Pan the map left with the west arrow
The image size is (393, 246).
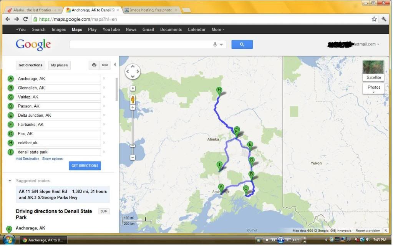[x=128, y=71]
